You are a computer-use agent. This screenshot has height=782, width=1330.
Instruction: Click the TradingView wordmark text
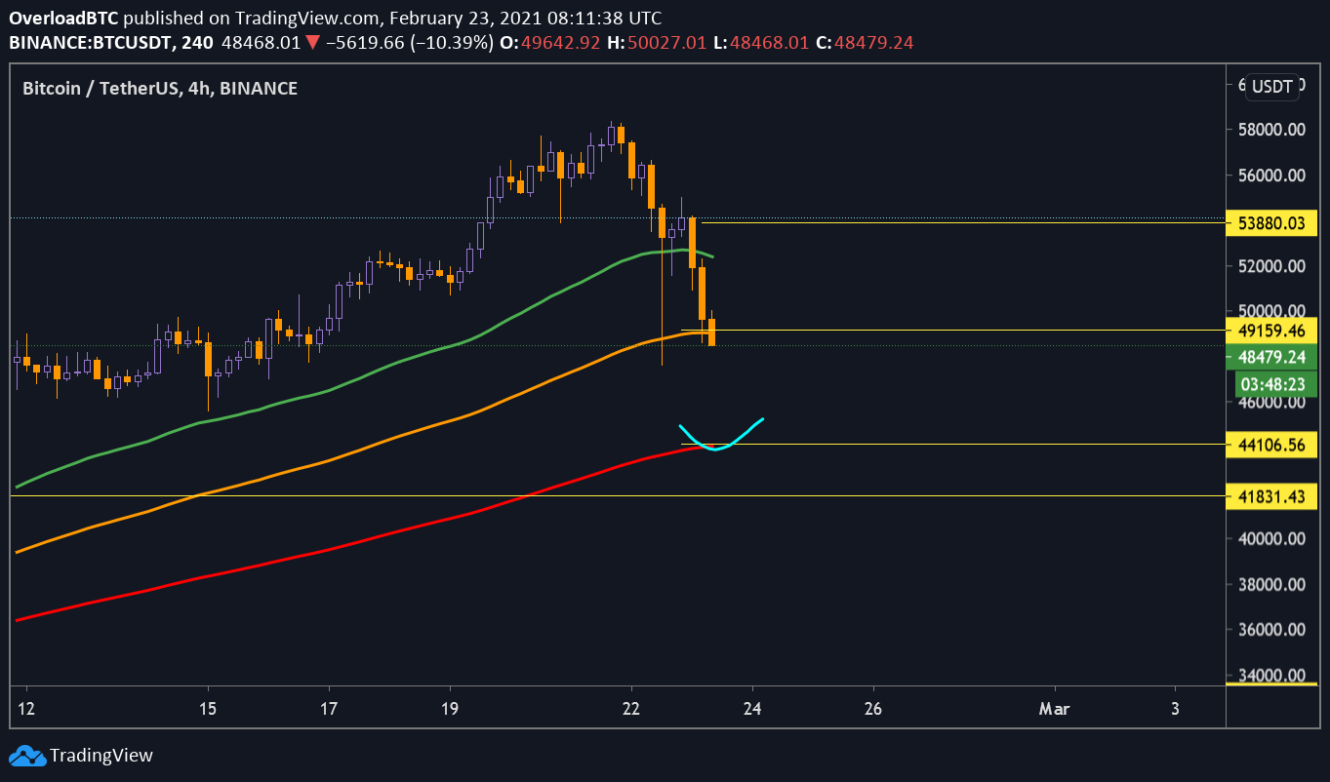101,755
